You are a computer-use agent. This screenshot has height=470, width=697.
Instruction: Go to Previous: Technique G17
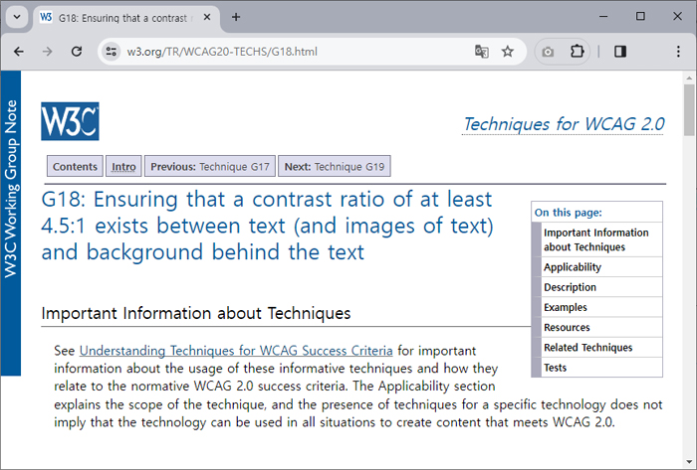tap(210, 167)
